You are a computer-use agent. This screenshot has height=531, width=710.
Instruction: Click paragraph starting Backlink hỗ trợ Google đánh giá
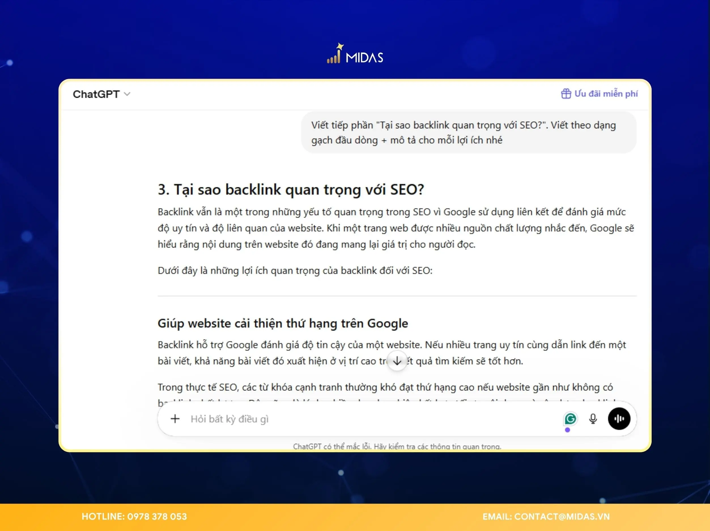(x=392, y=353)
